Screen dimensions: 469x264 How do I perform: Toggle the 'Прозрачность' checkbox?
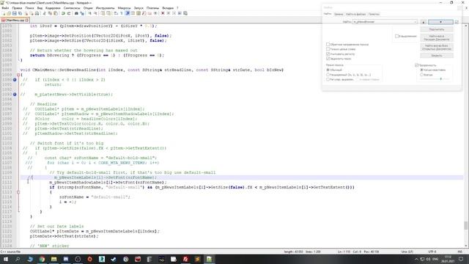pyautogui.click(x=417, y=65)
